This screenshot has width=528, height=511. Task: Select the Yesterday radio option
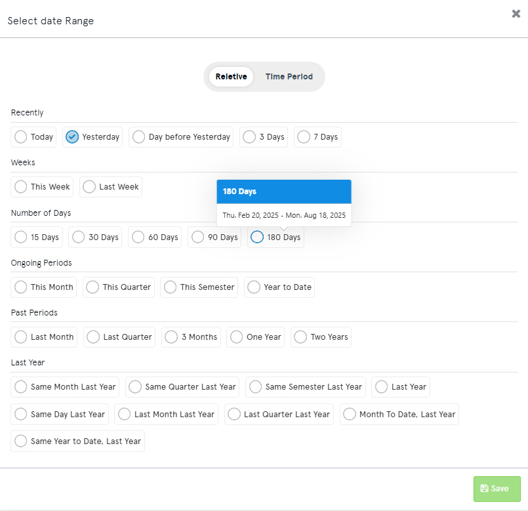coord(92,137)
